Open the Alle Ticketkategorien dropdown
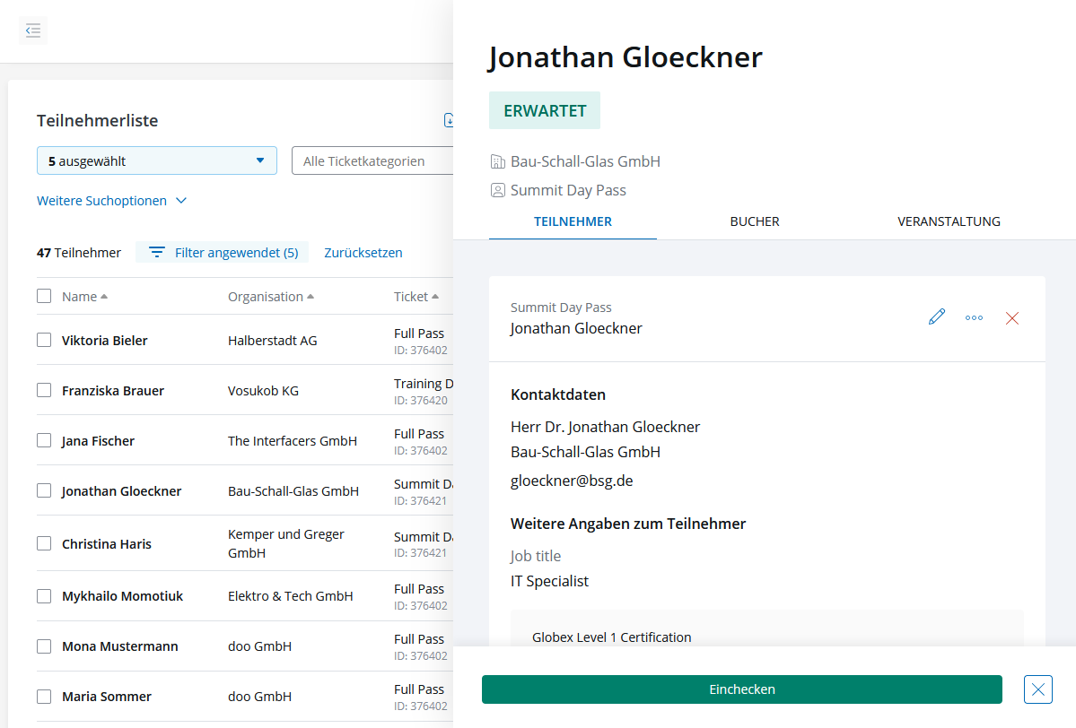 (372, 160)
